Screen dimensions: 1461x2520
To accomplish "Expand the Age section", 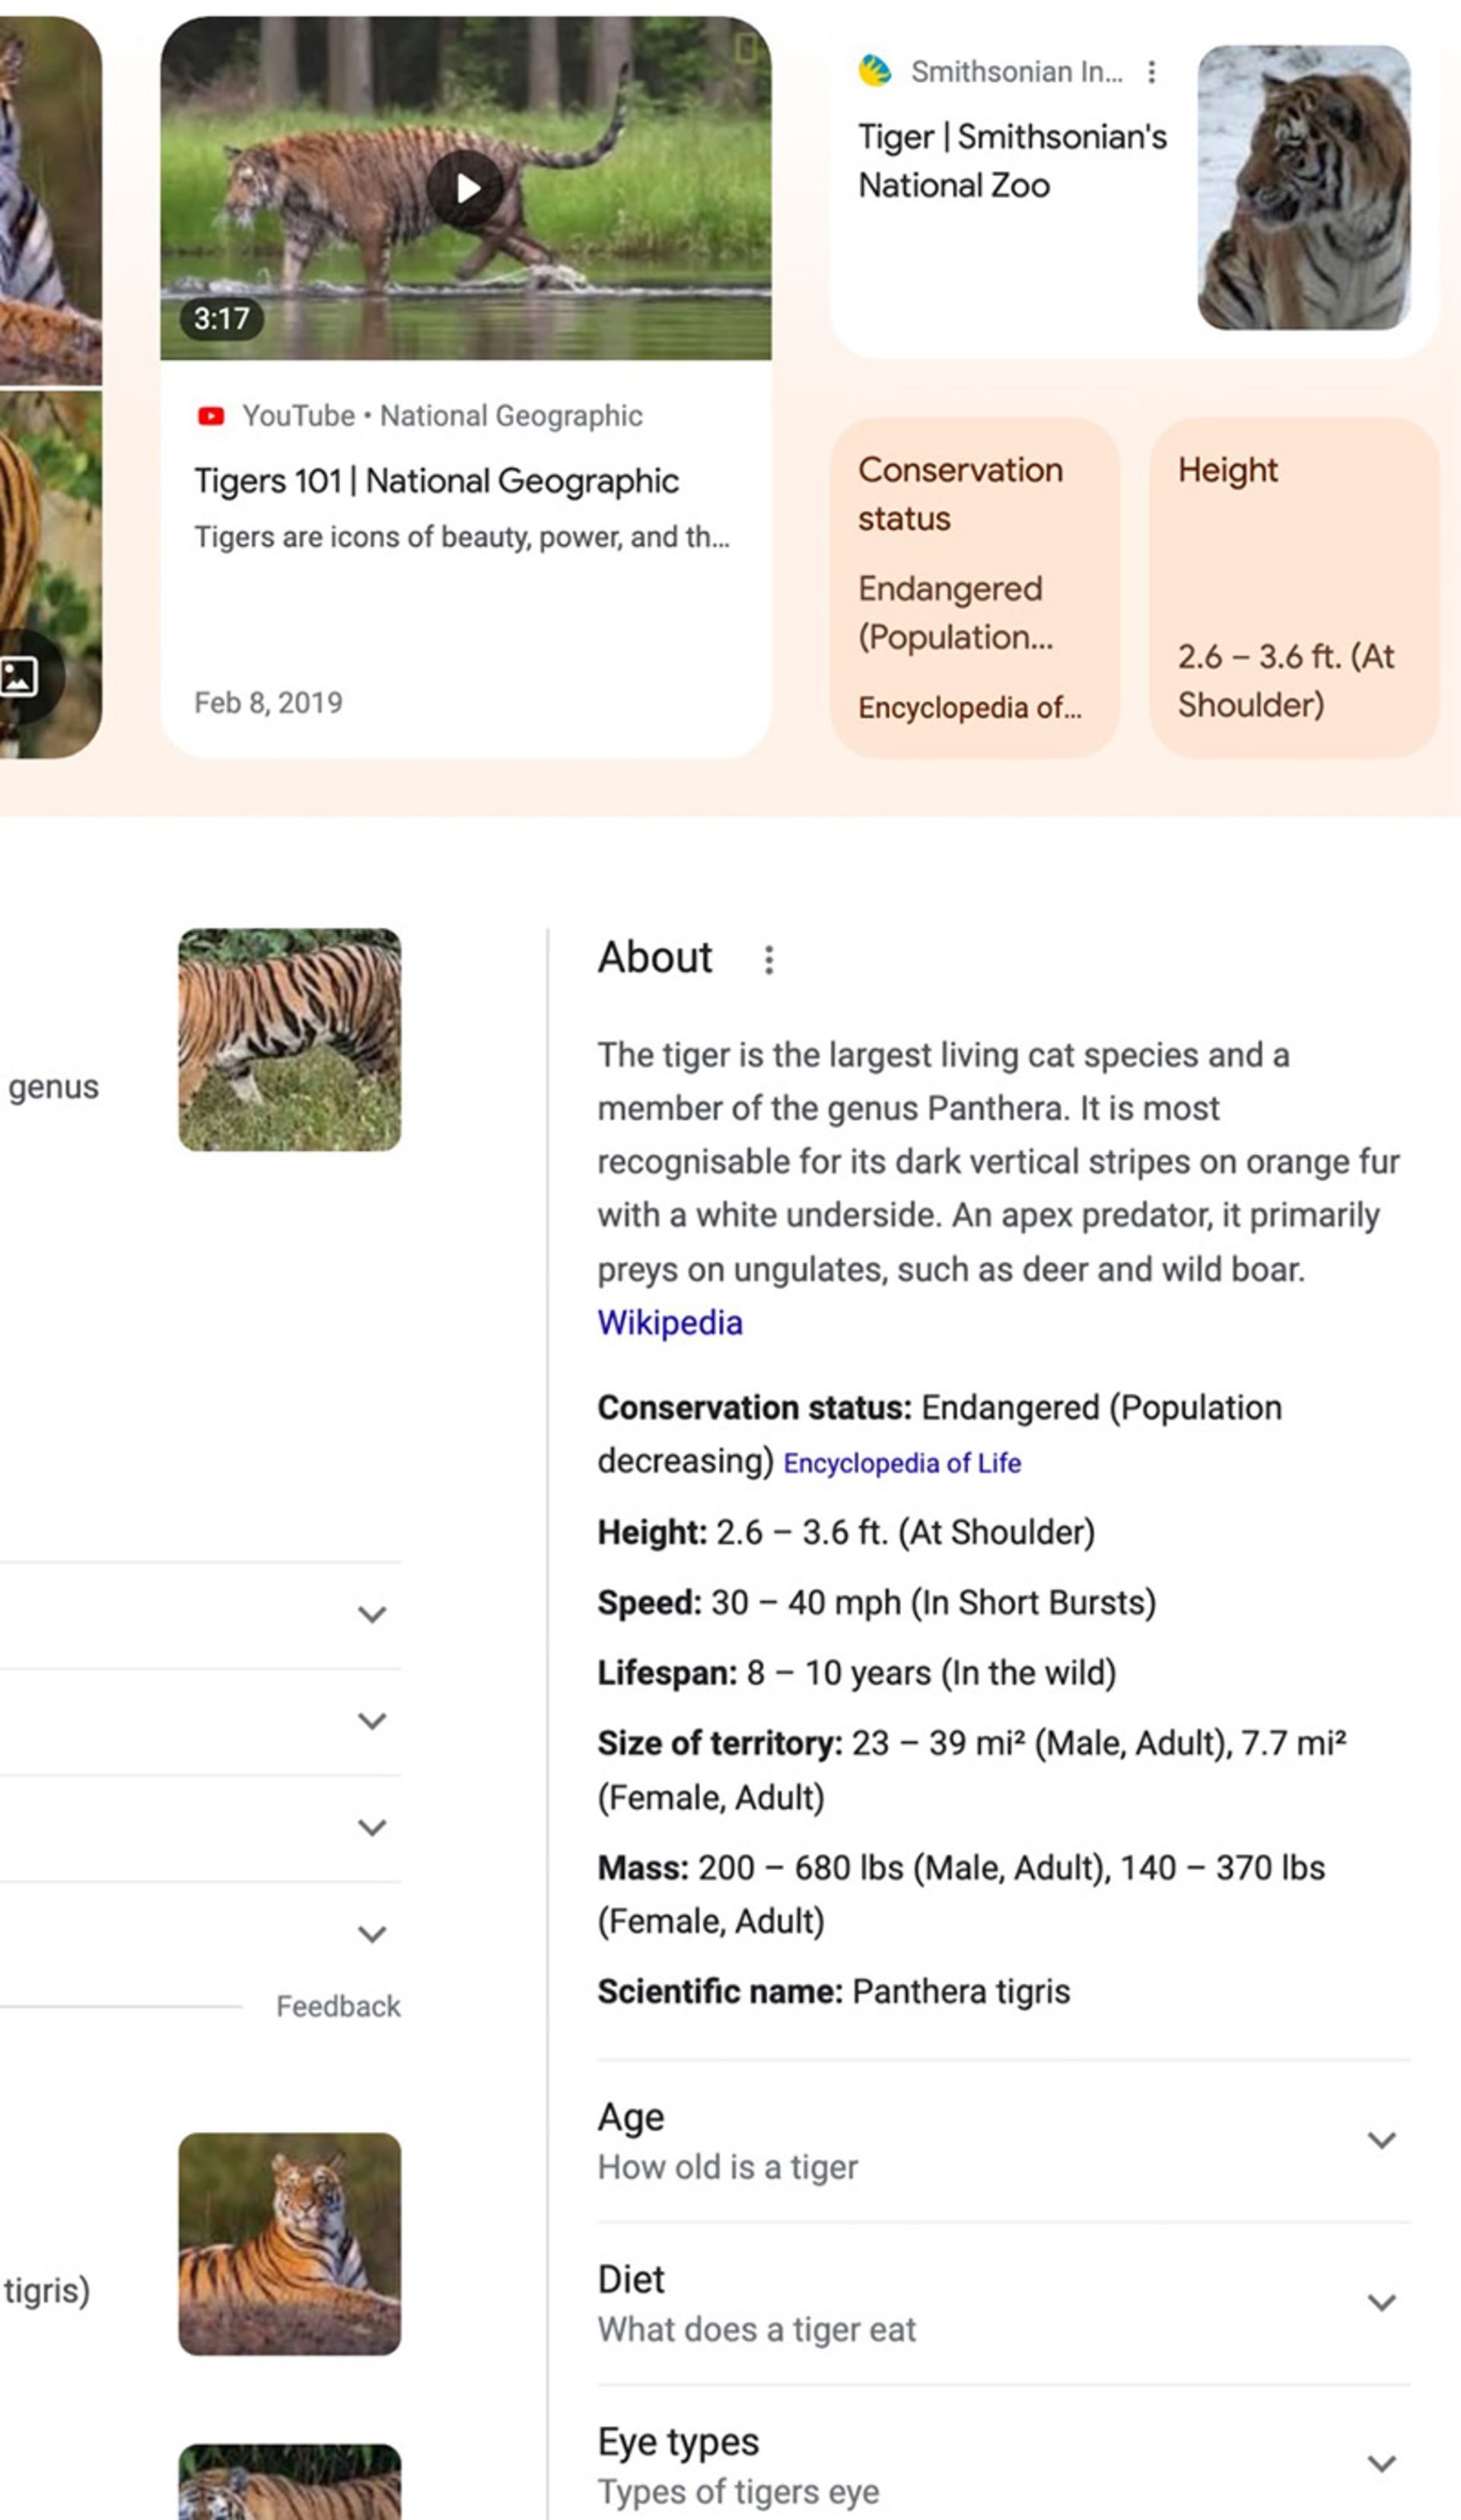I will (1381, 2140).
